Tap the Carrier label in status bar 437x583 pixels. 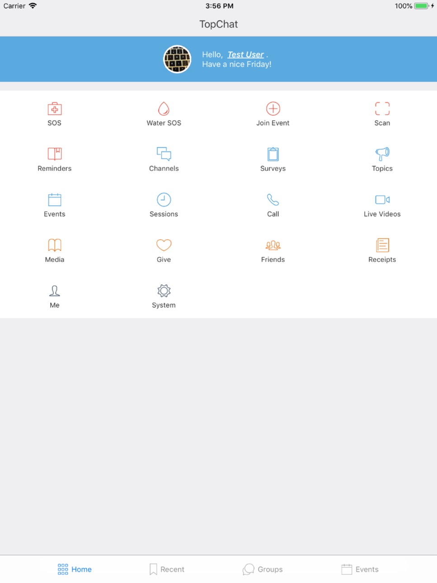14,6
